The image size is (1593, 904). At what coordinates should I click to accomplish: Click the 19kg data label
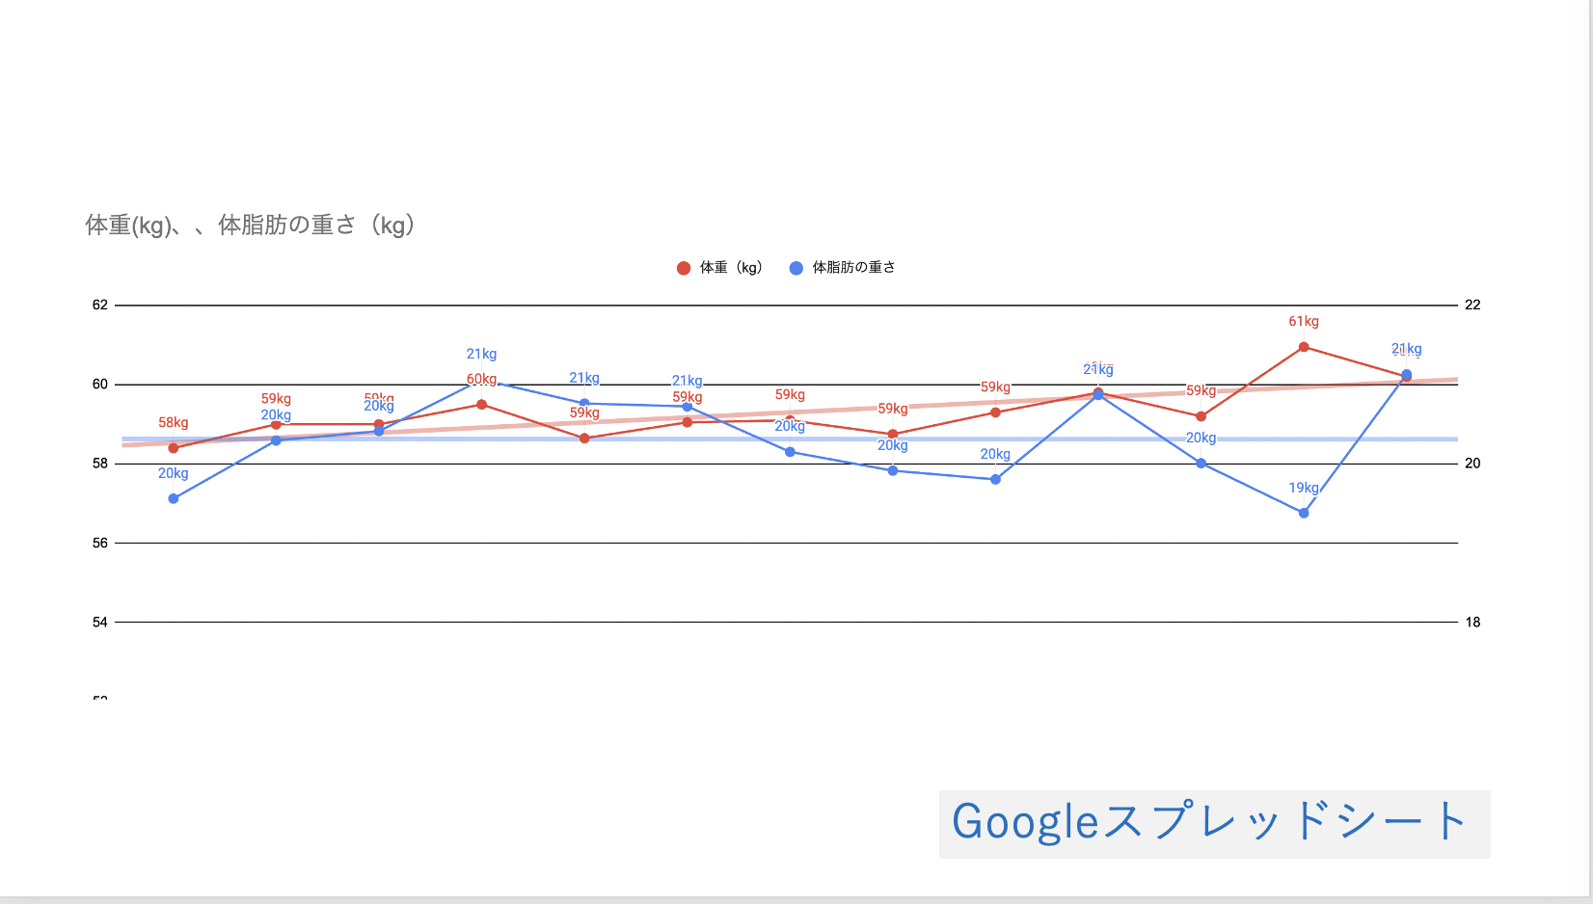coord(1304,488)
